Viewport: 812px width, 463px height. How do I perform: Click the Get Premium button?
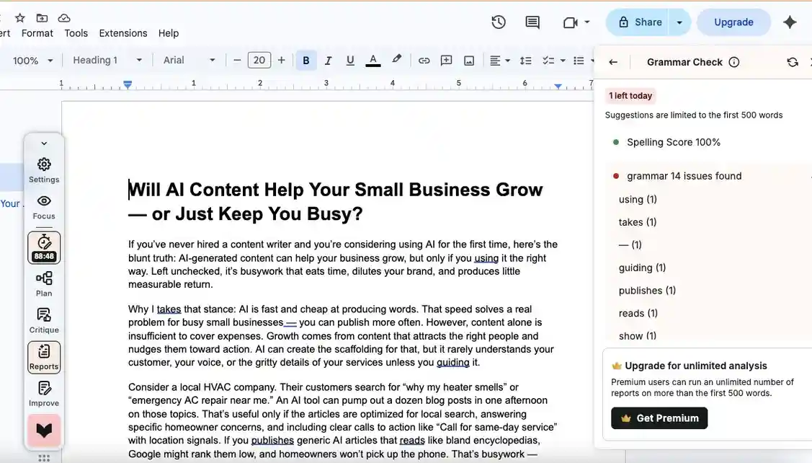point(659,418)
